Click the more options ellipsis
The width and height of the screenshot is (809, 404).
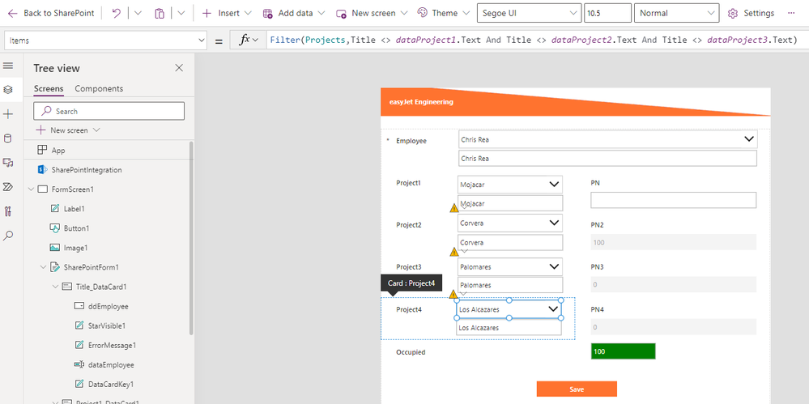(791, 14)
